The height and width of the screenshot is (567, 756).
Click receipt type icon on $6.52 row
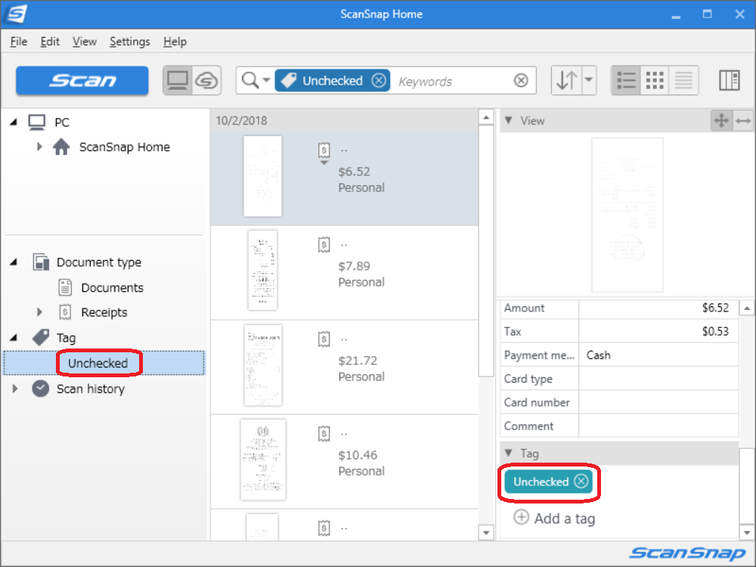click(x=324, y=150)
